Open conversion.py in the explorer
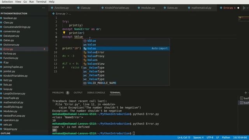Screen dimensions: 249x140 (x=11, y=31)
